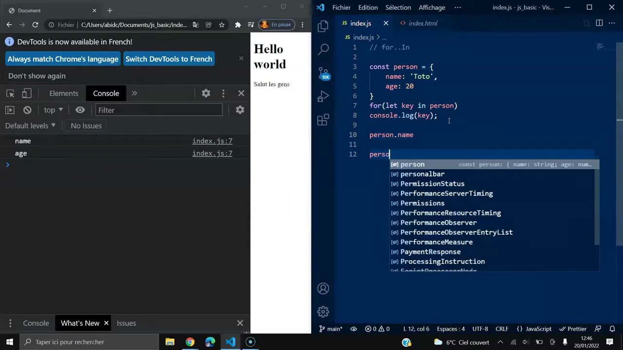Bookmark this page with the star
Screen dimensions: 623x350
click(x=221, y=25)
